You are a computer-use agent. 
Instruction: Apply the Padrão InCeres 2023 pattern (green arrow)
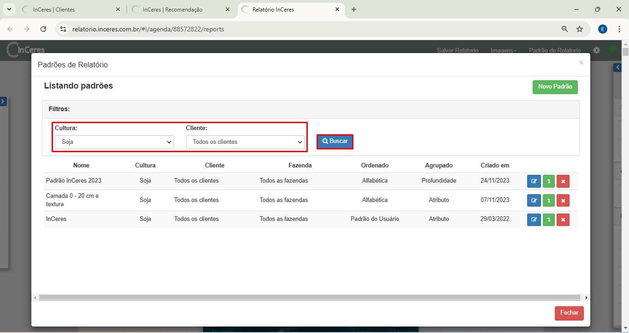[x=548, y=181]
